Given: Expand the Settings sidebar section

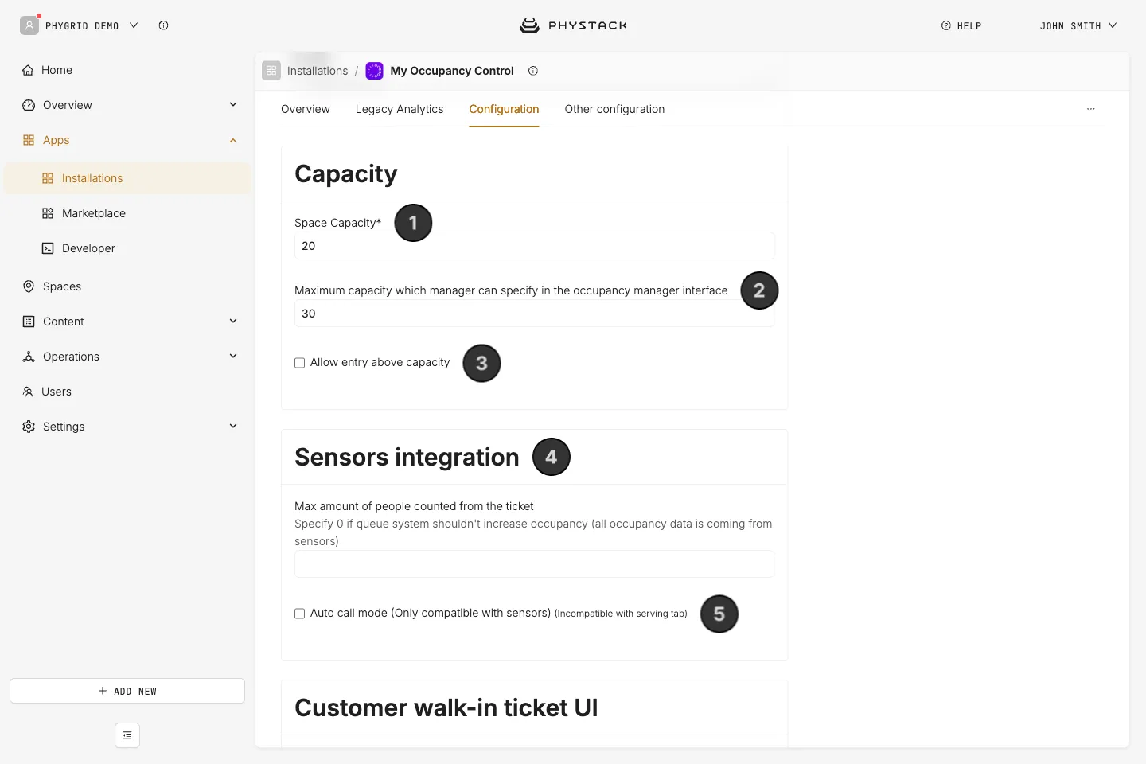Looking at the screenshot, I should (233, 426).
